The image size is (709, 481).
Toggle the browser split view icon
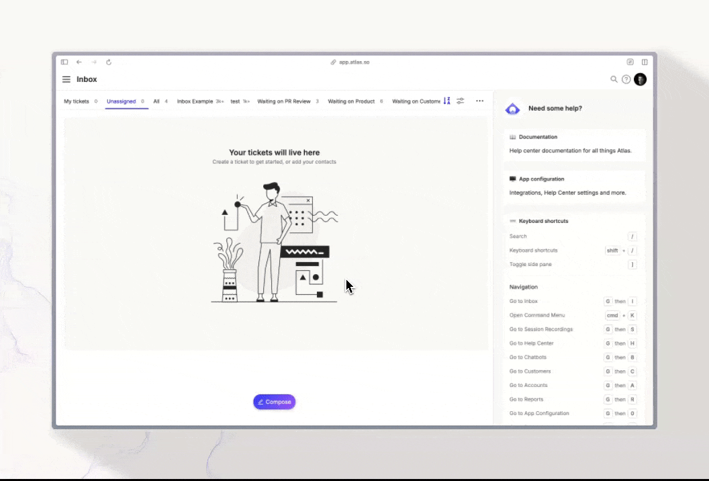[645, 62]
